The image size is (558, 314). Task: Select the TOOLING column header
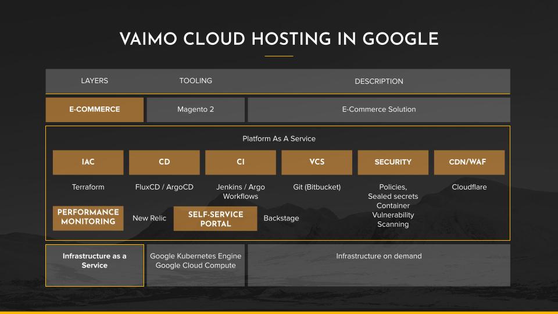coord(196,81)
